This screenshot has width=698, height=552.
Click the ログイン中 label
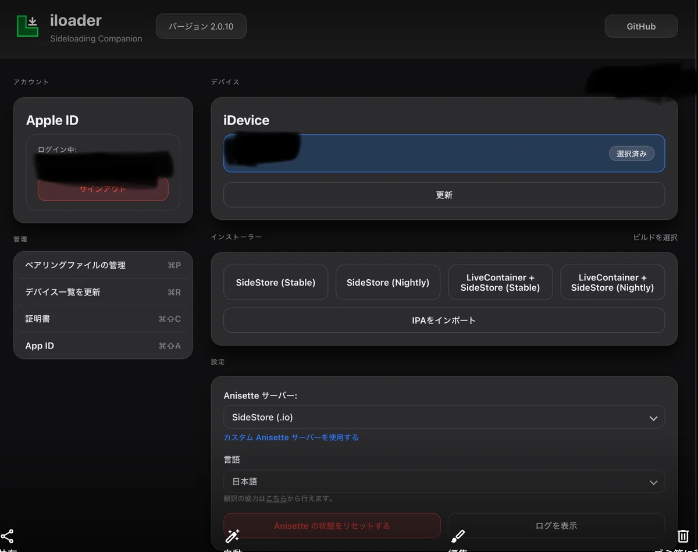[57, 149]
